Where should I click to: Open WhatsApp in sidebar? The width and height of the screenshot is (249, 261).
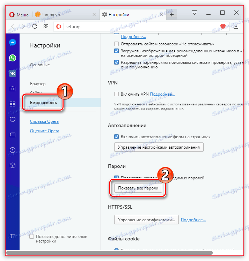pyautogui.click(x=13, y=58)
